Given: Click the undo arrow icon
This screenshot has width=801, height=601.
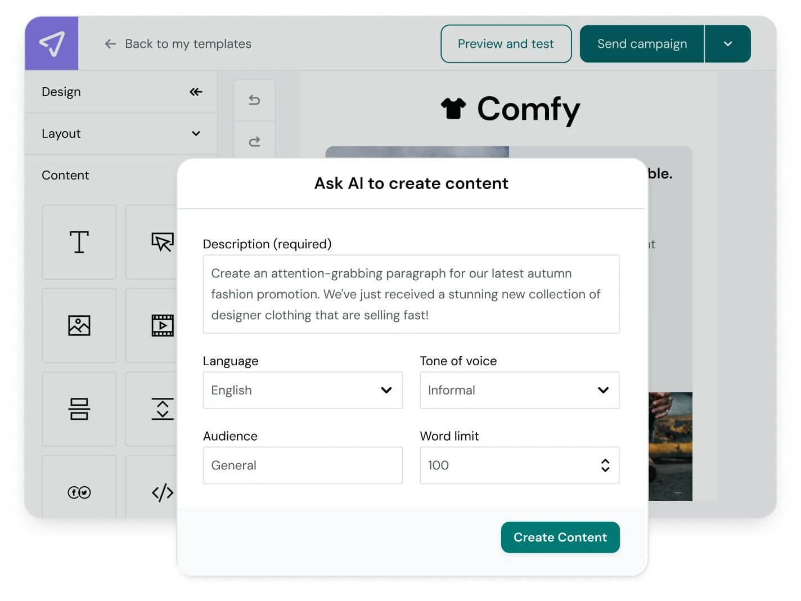Looking at the screenshot, I should point(254,100).
